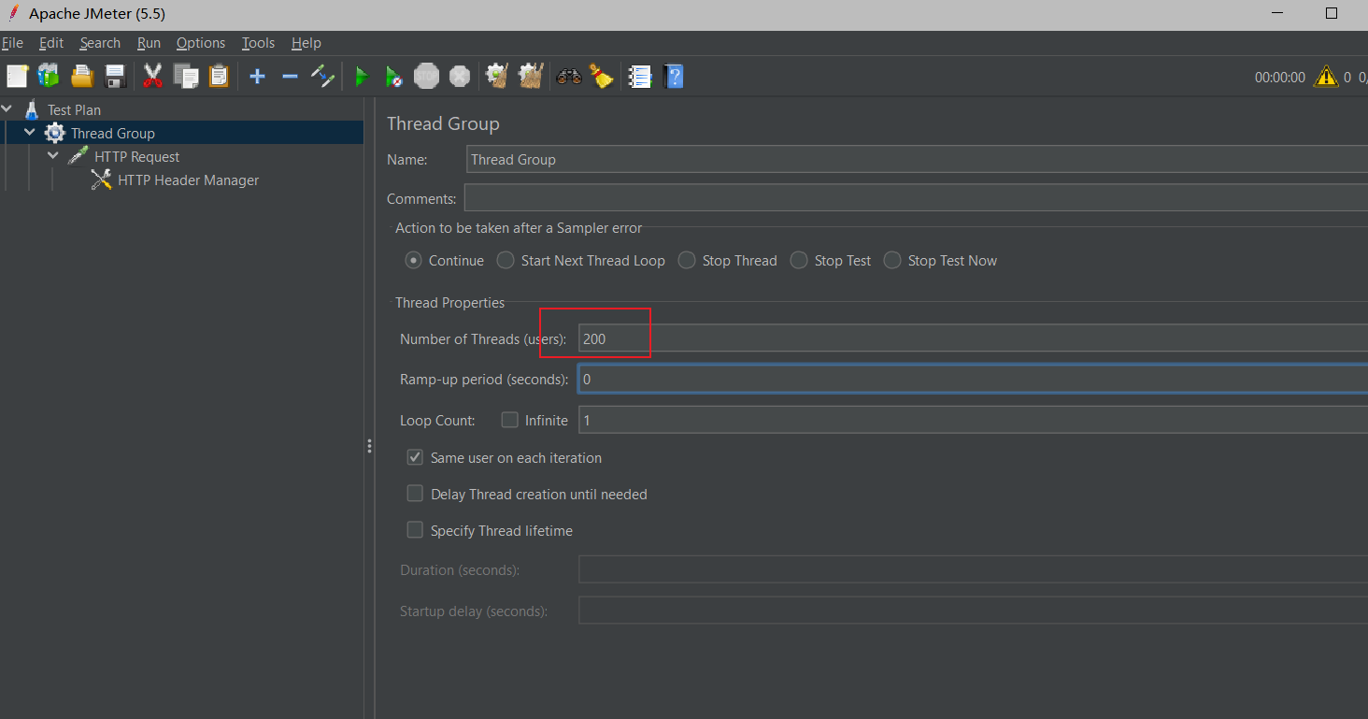Open the Help menu

point(306,43)
